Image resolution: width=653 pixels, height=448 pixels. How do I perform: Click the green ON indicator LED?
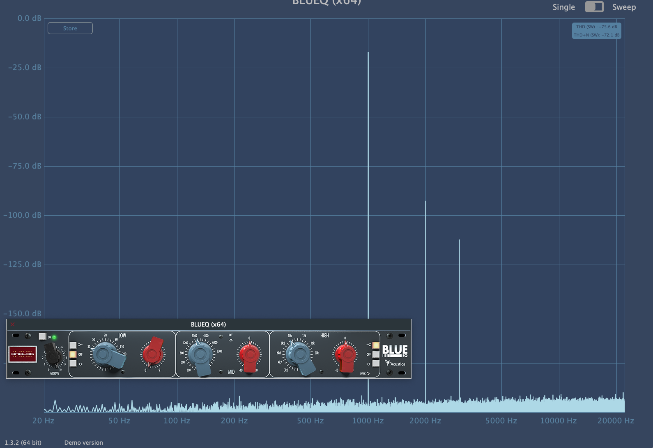pos(54,337)
